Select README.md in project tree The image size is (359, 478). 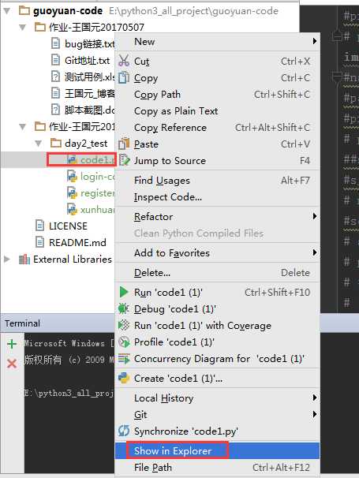coord(77,242)
